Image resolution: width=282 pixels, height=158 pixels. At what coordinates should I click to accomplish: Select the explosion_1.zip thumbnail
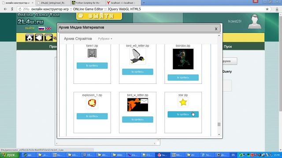(x=92, y=103)
